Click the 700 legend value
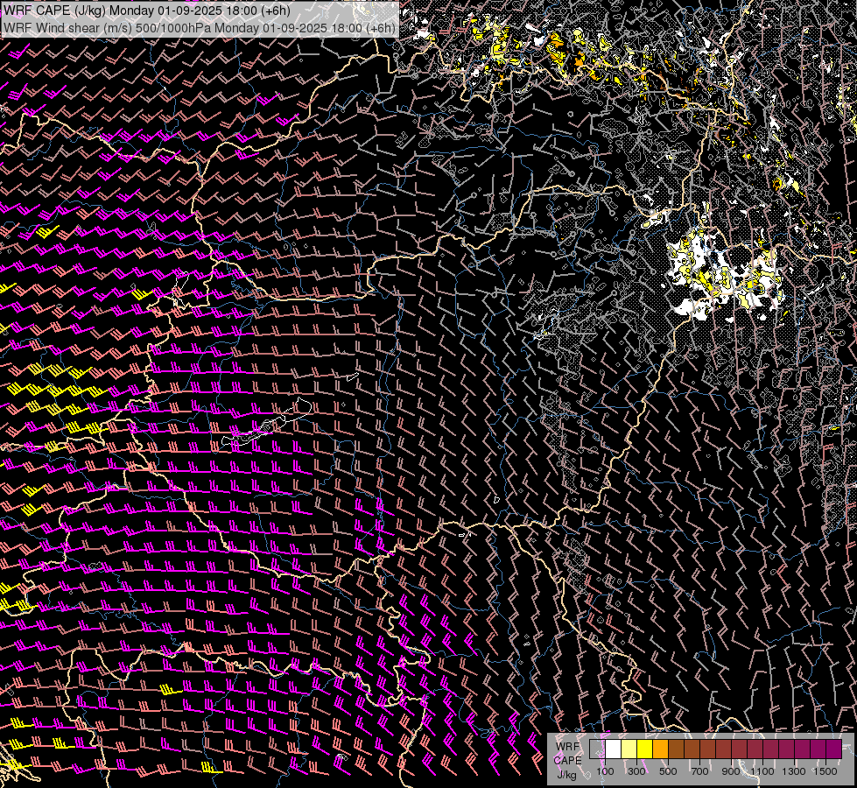Image resolution: width=857 pixels, height=788 pixels. coord(699,771)
